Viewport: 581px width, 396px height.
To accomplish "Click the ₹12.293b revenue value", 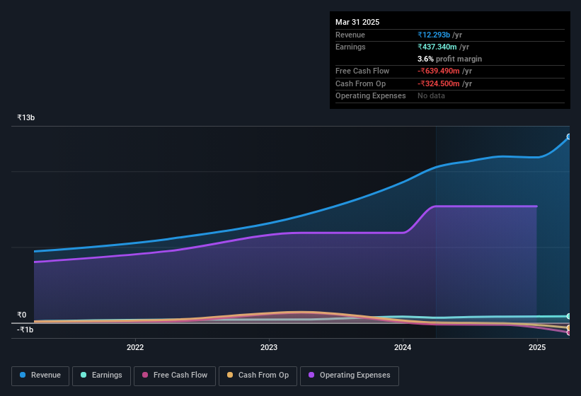I will [434, 35].
